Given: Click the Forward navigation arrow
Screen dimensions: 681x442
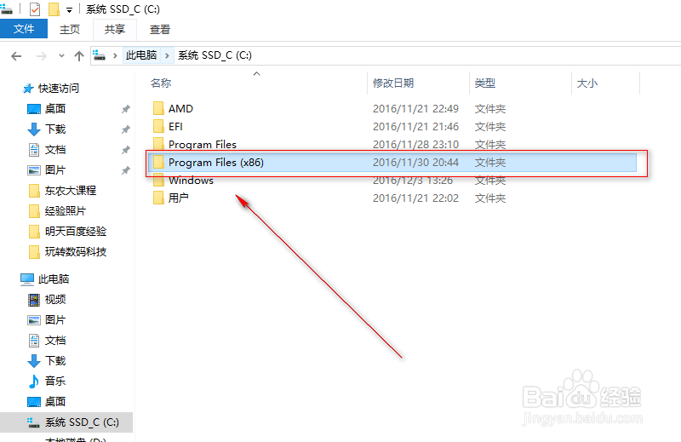Looking at the screenshot, I should (42, 56).
